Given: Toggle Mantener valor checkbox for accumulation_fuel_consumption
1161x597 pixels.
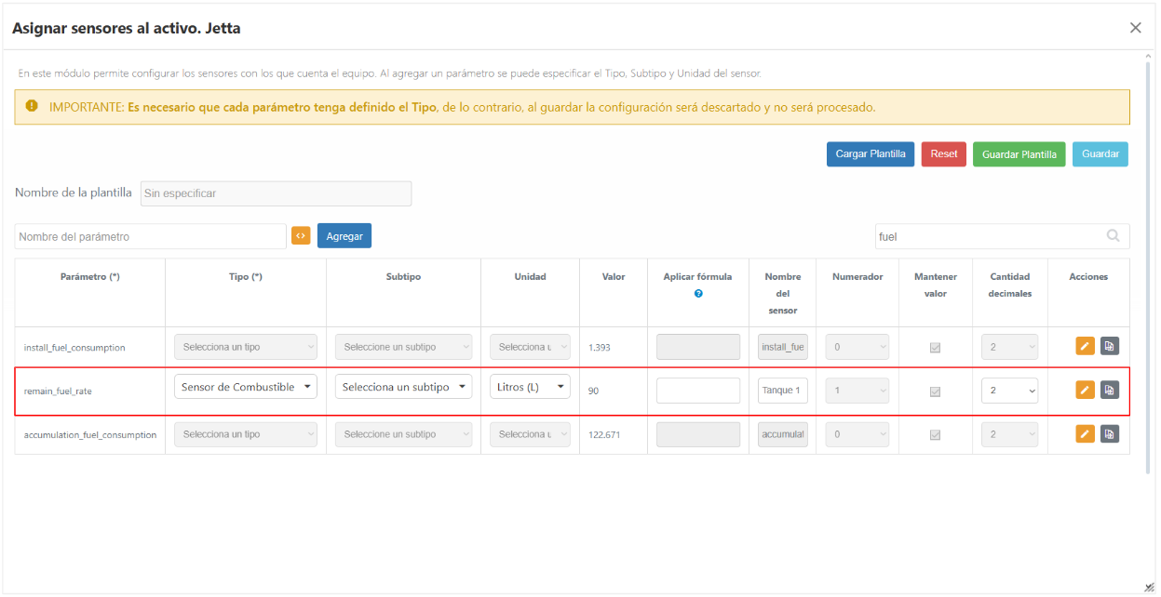Looking at the screenshot, I should pyautogui.click(x=936, y=435).
